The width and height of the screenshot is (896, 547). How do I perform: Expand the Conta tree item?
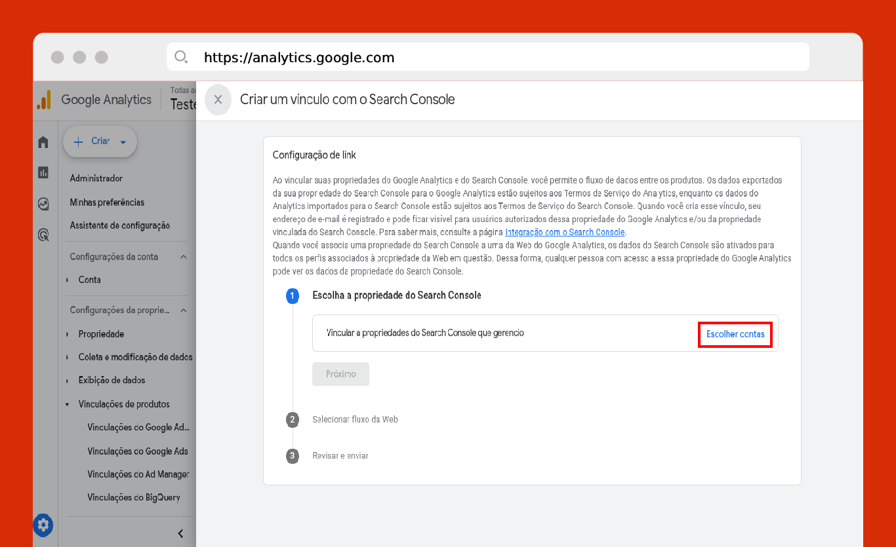point(68,280)
